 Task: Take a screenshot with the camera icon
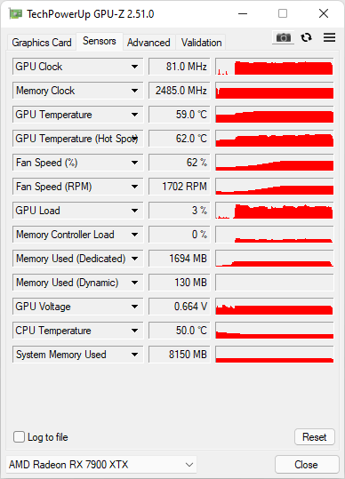(284, 37)
